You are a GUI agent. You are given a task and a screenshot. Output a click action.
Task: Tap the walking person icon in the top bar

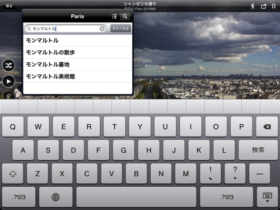pyautogui.click(x=253, y=6)
